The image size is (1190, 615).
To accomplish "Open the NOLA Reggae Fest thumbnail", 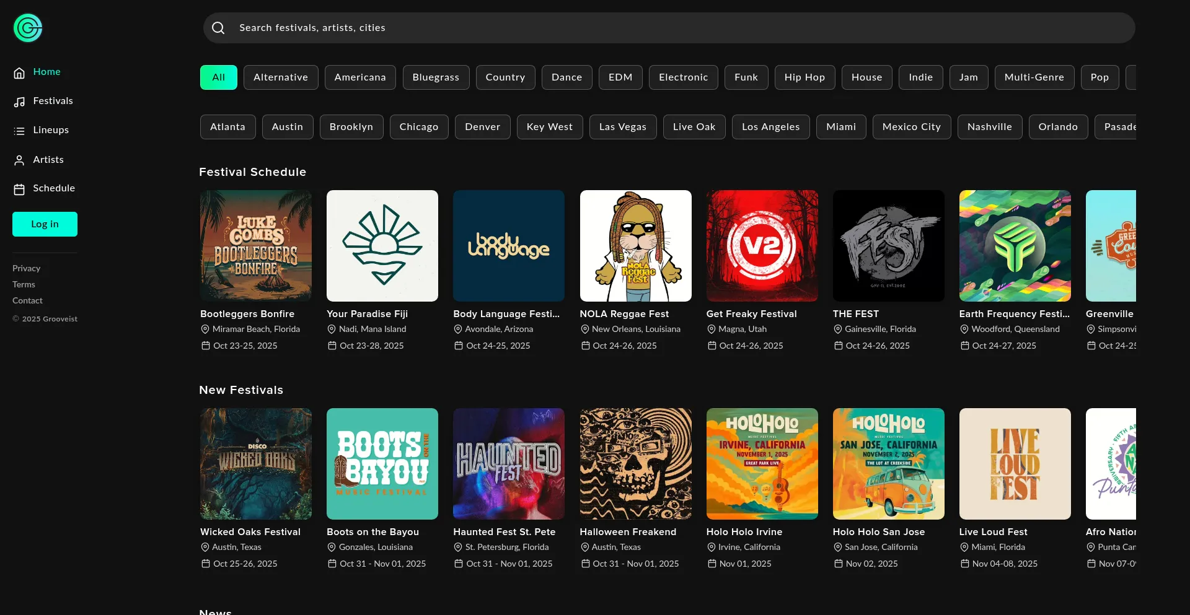I will coord(635,246).
